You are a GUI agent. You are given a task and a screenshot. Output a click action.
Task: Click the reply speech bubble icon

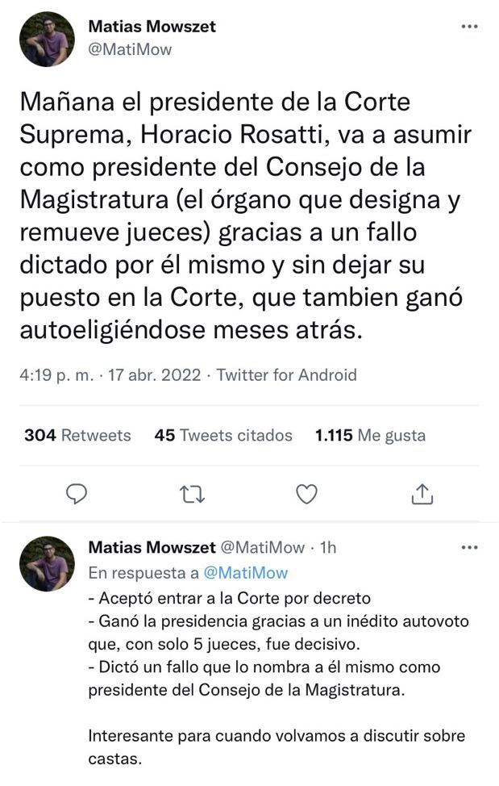pyautogui.click(x=76, y=494)
